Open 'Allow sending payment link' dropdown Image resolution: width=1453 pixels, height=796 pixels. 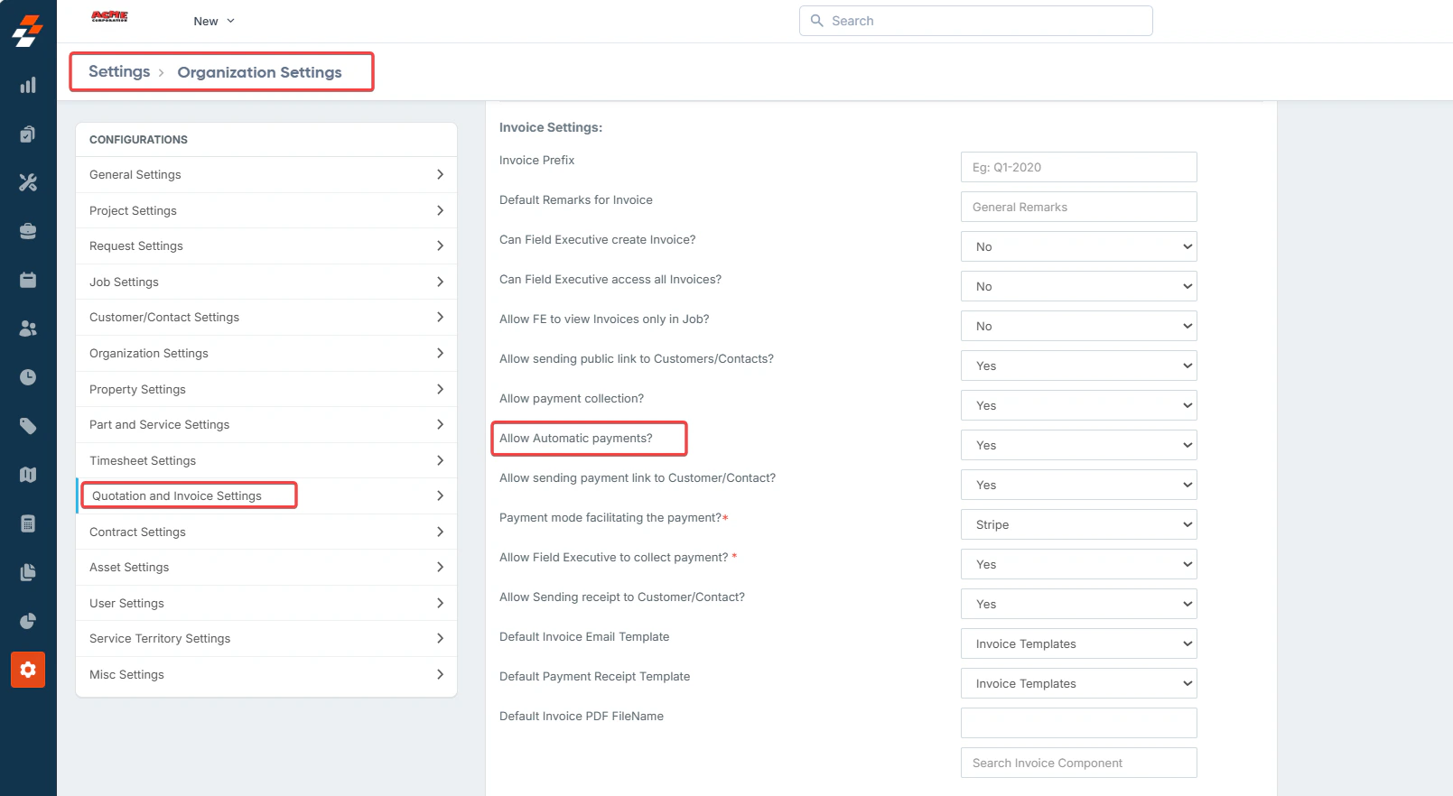[1078, 485]
